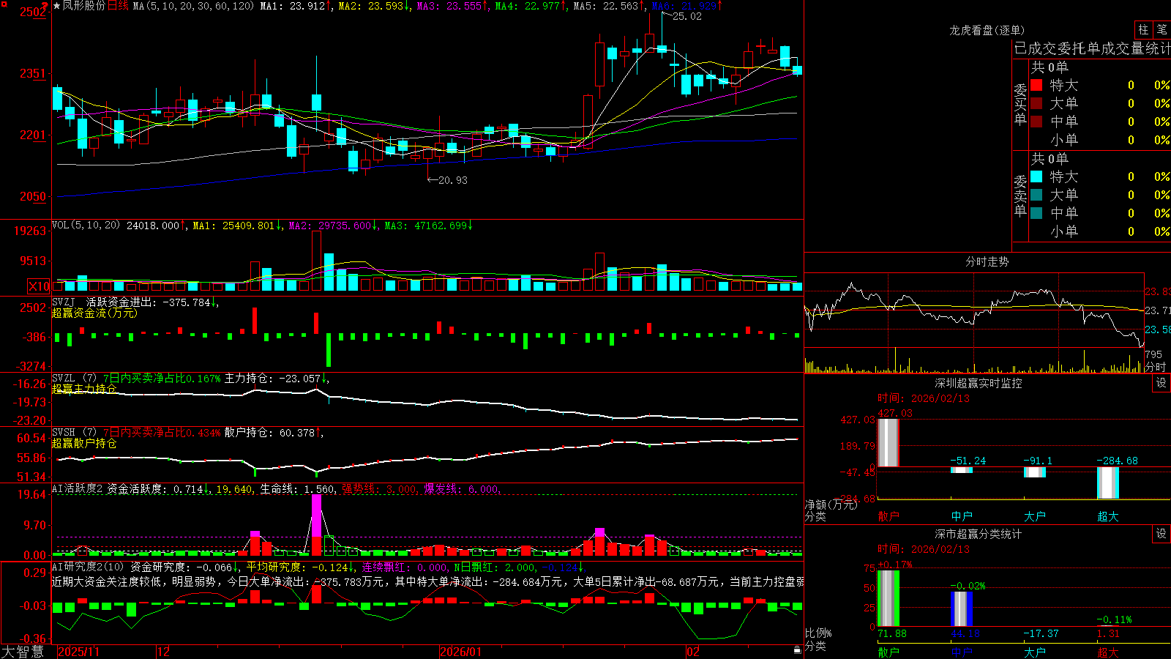Image resolution: width=1171 pixels, height=659 pixels.
Task: Click the 2351 price axis label
Action: pos(33,73)
